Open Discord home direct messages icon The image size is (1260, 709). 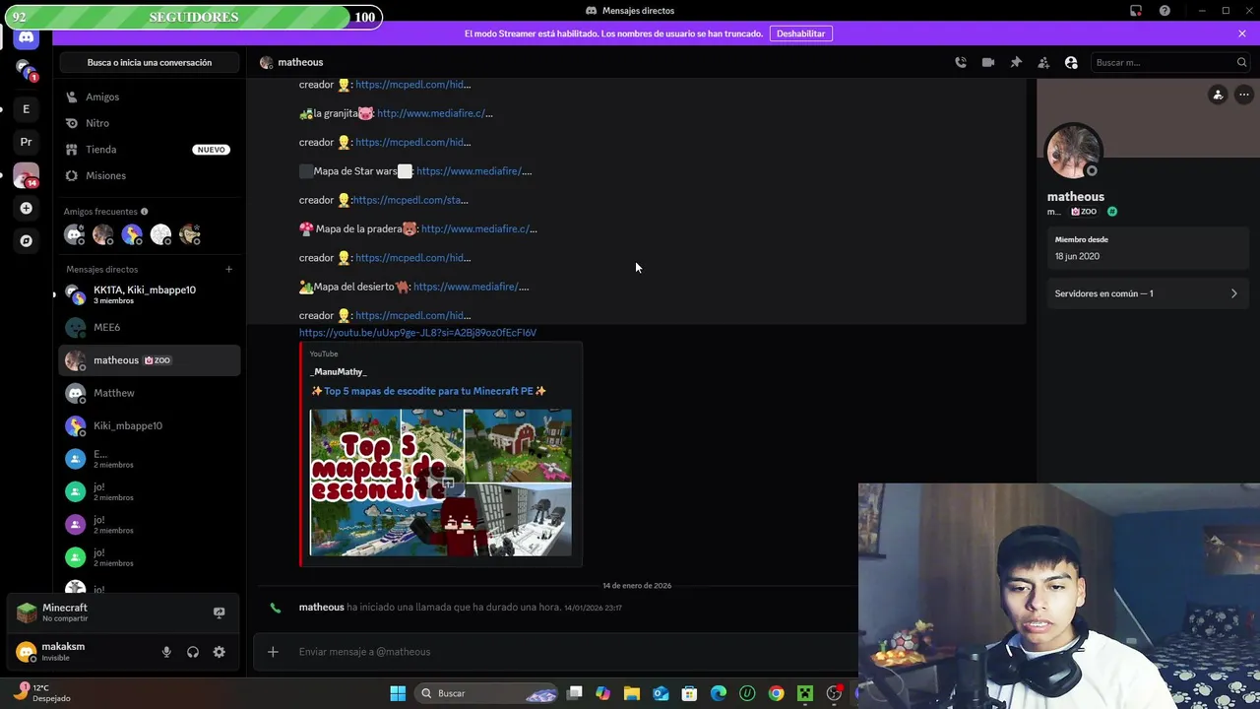pos(27,37)
